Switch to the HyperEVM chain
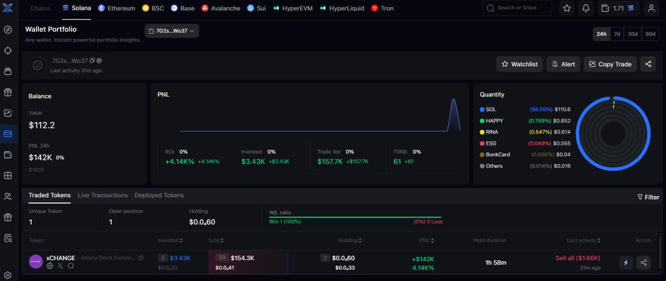666x281 pixels. 293,8
